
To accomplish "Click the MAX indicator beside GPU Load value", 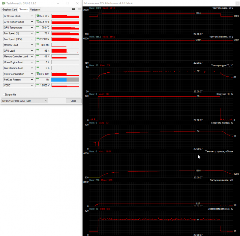I will (x=37, y=50).
